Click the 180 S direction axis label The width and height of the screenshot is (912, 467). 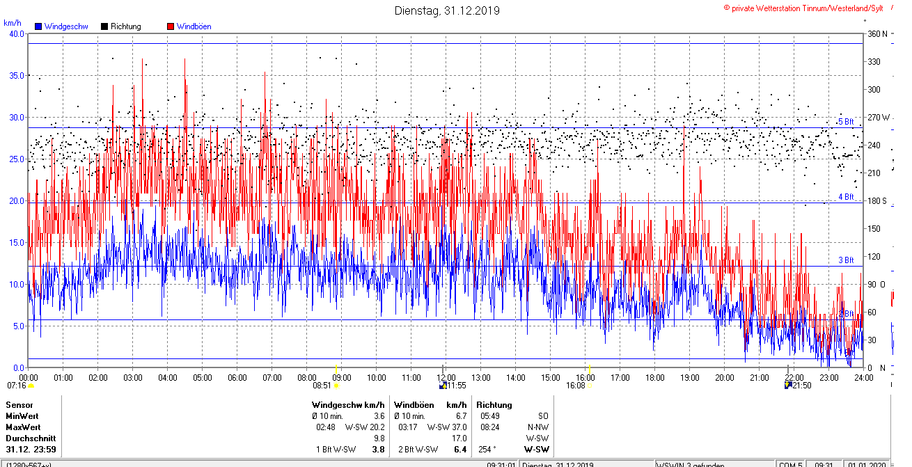click(877, 200)
